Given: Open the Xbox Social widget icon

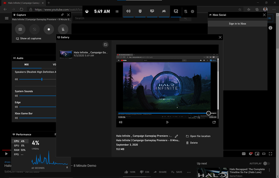Looking at the screenshot, I should 164,11.
